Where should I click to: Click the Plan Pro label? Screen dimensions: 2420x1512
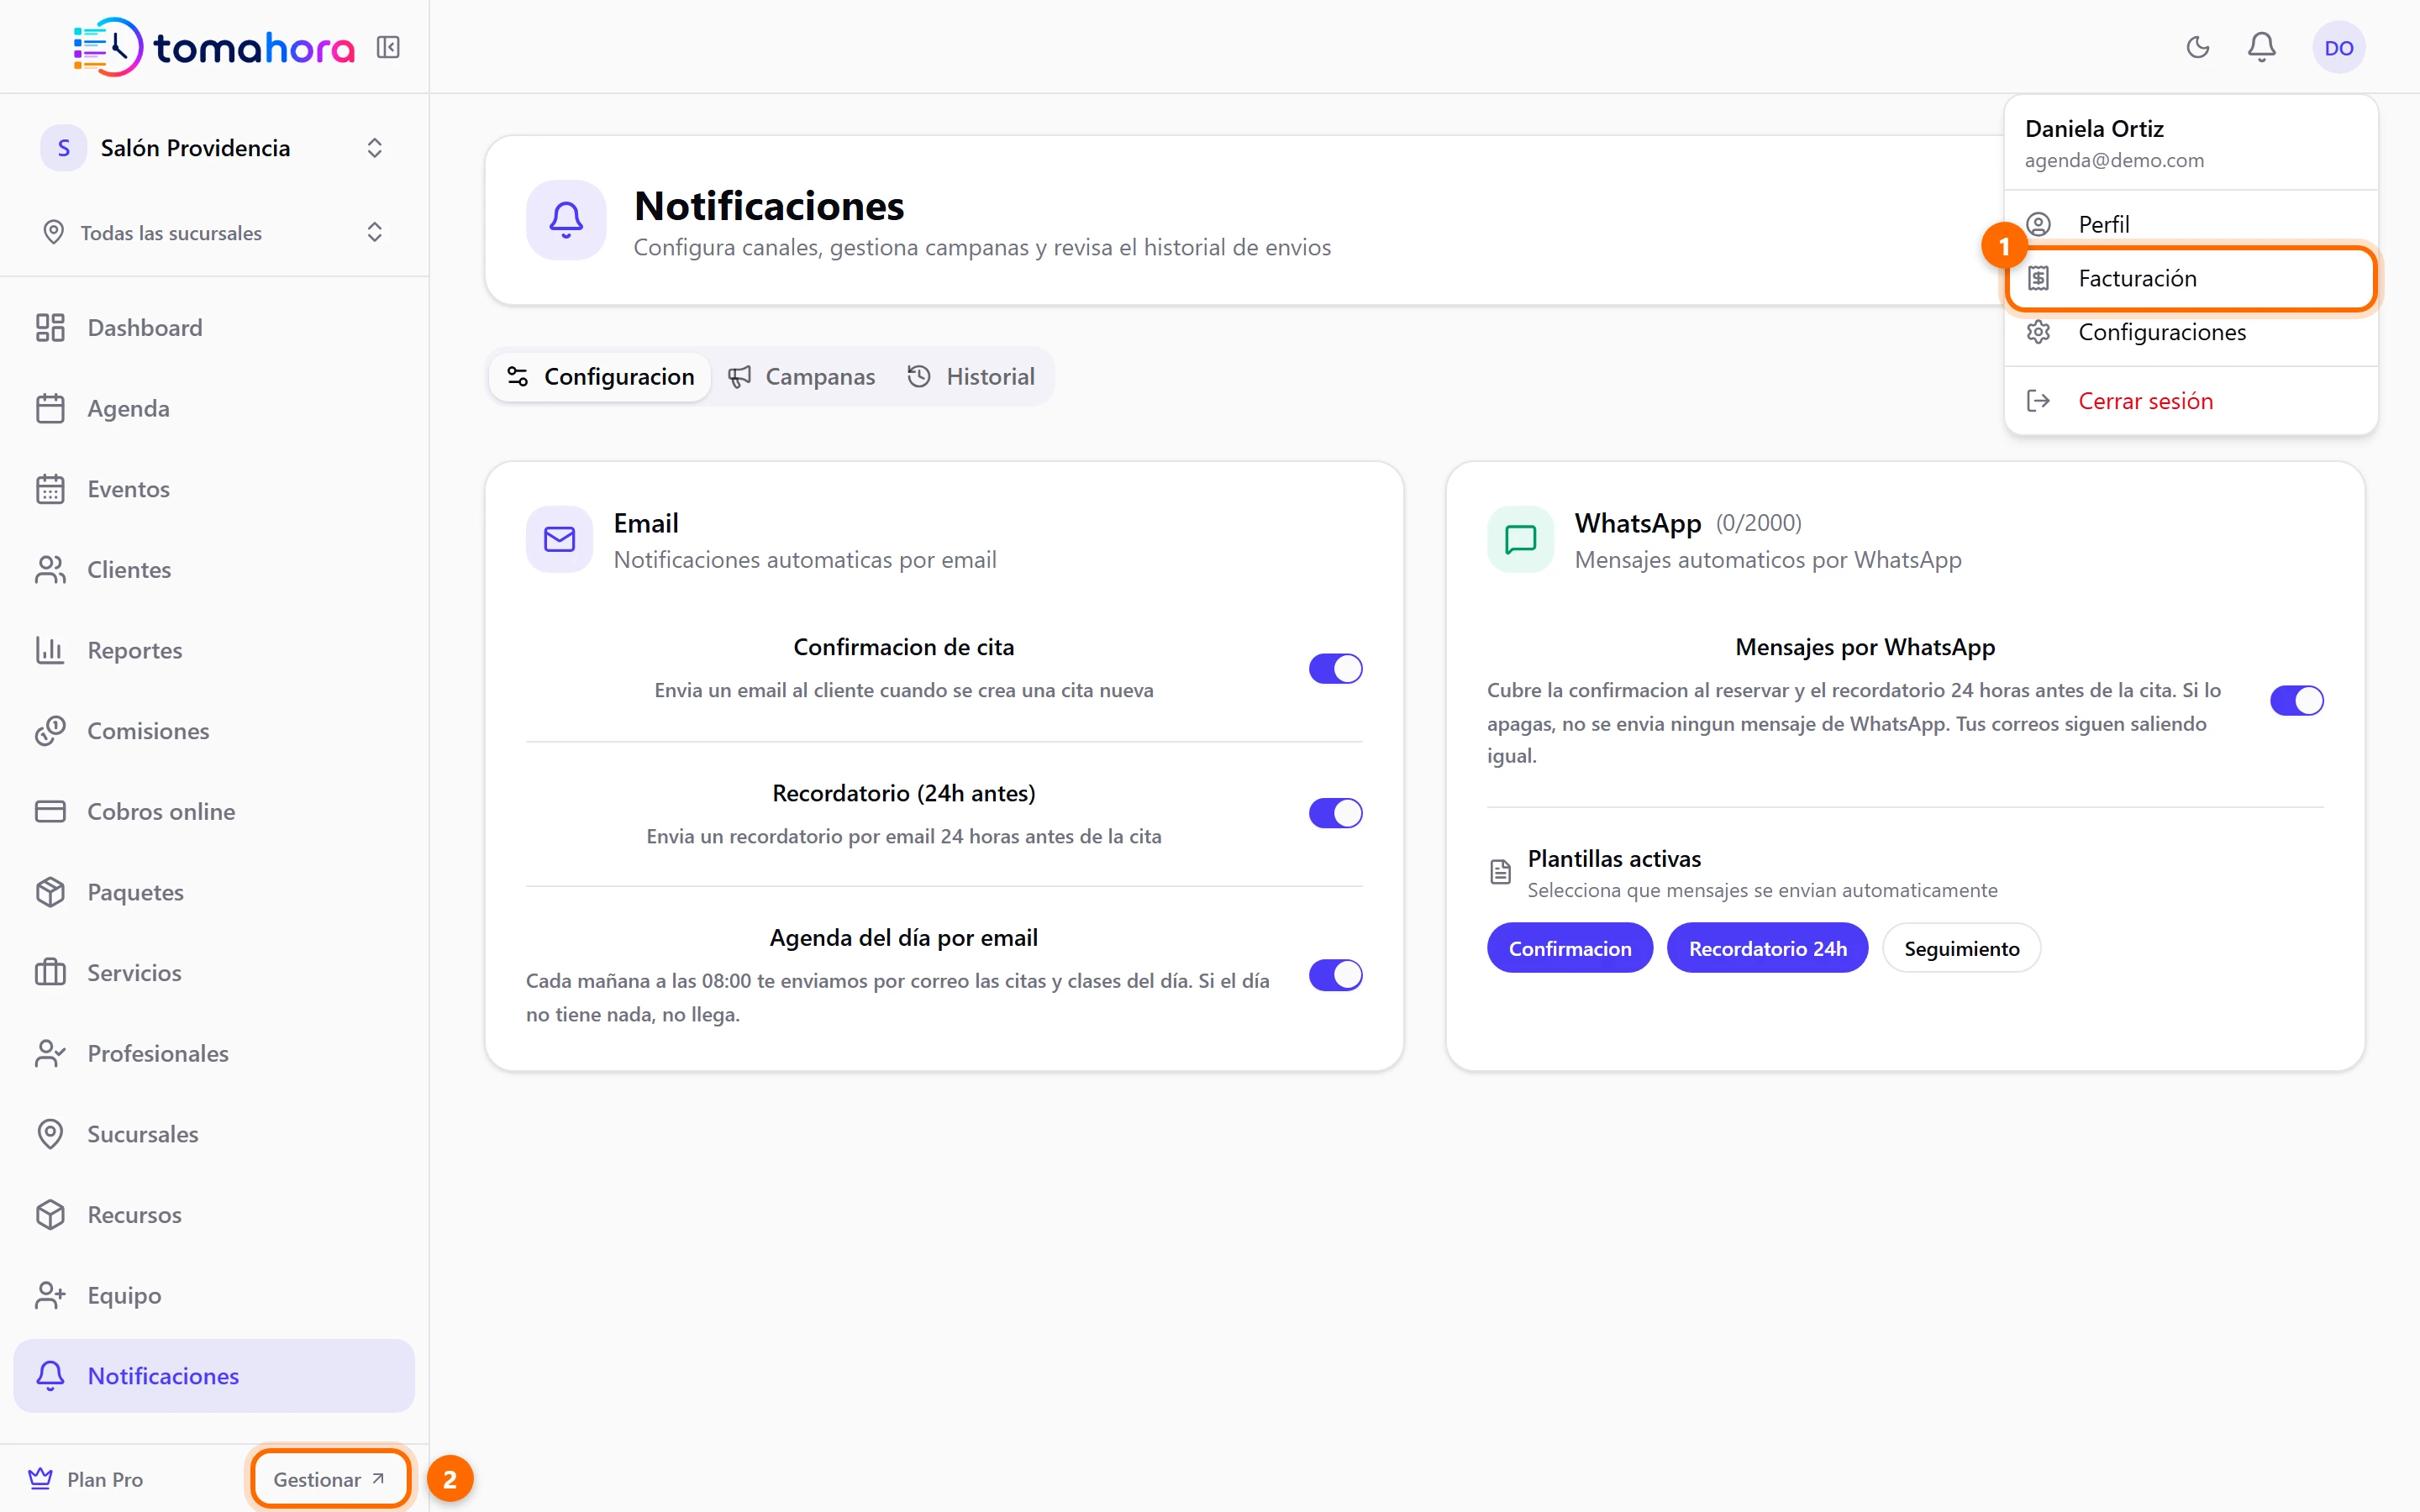coord(105,1479)
